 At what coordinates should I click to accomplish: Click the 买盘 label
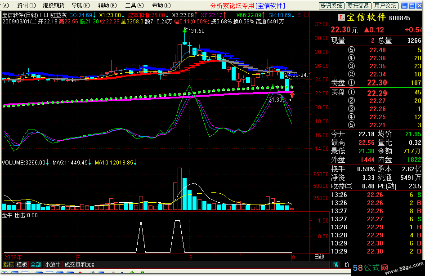(338, 92)
